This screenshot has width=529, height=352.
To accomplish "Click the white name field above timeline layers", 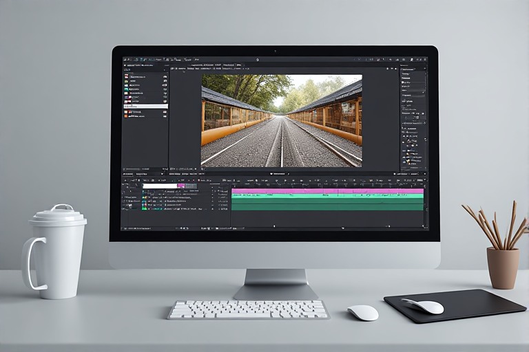I will click(160, 186).
